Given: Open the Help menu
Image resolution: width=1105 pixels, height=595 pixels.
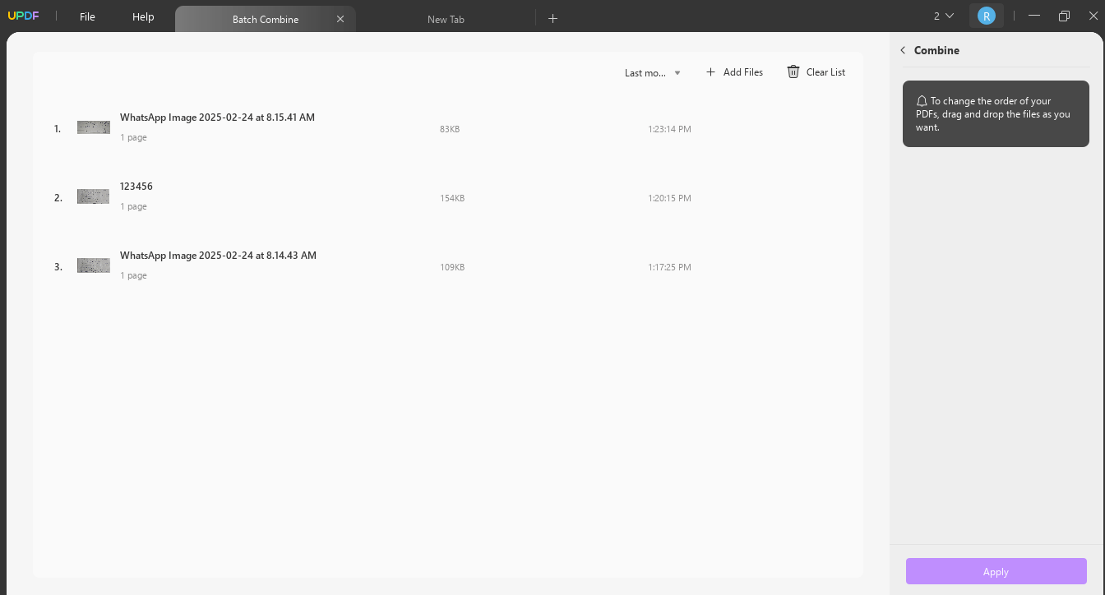Looking at the screenshot, I should click(142, 16).
